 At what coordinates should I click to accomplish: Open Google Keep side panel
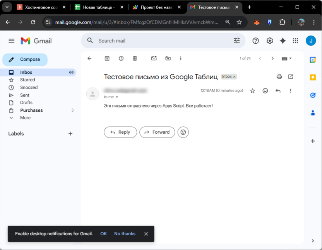tap(313, 77)
